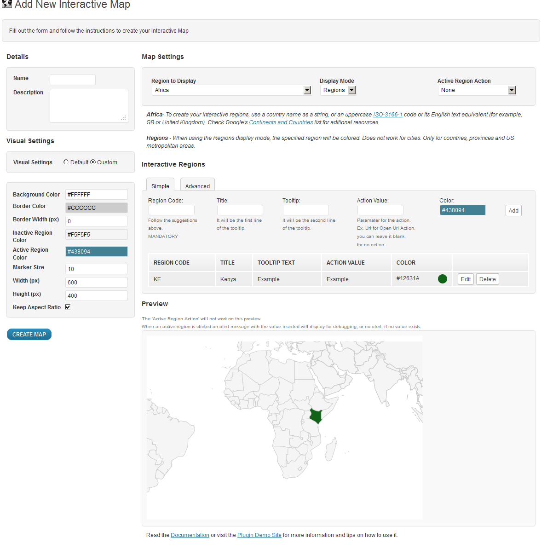Click the map icon beside the page title

point(7,4)
